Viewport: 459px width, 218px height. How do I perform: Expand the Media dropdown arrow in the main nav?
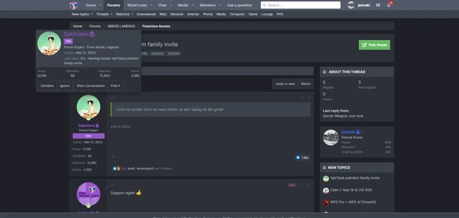pyautogui.click(x=193, y=5)
